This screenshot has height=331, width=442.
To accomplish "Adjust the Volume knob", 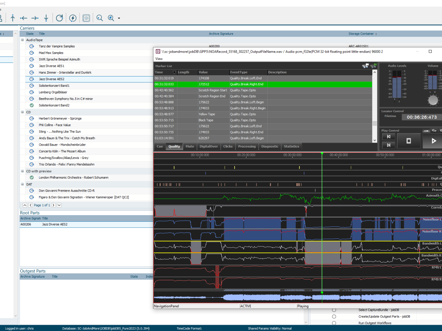I will pos(432,99).
